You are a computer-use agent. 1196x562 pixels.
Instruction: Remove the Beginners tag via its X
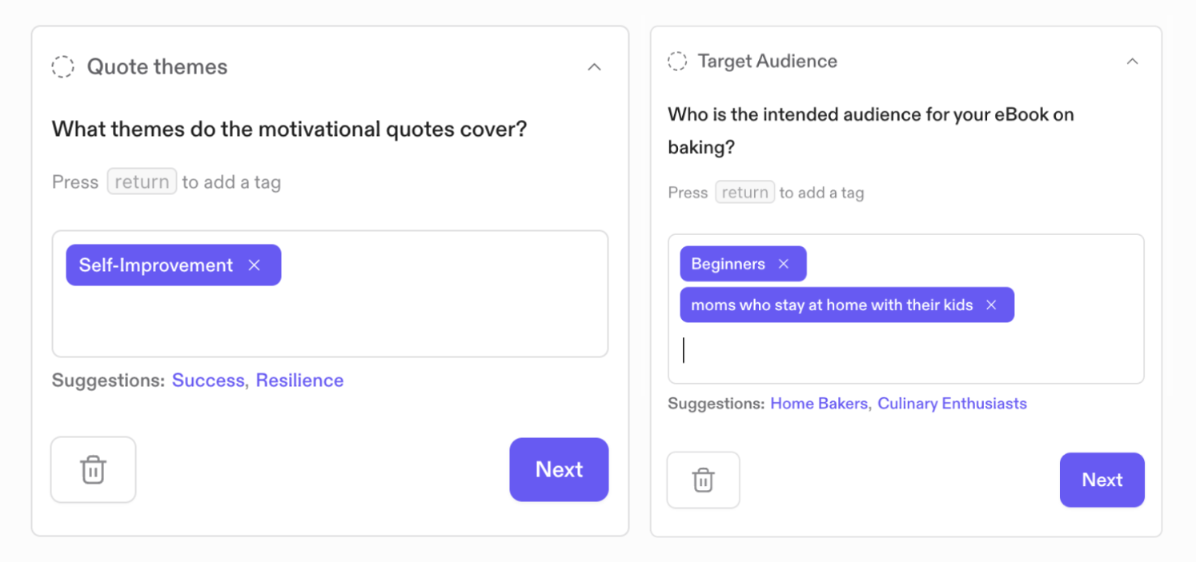[x=784, y=264]
